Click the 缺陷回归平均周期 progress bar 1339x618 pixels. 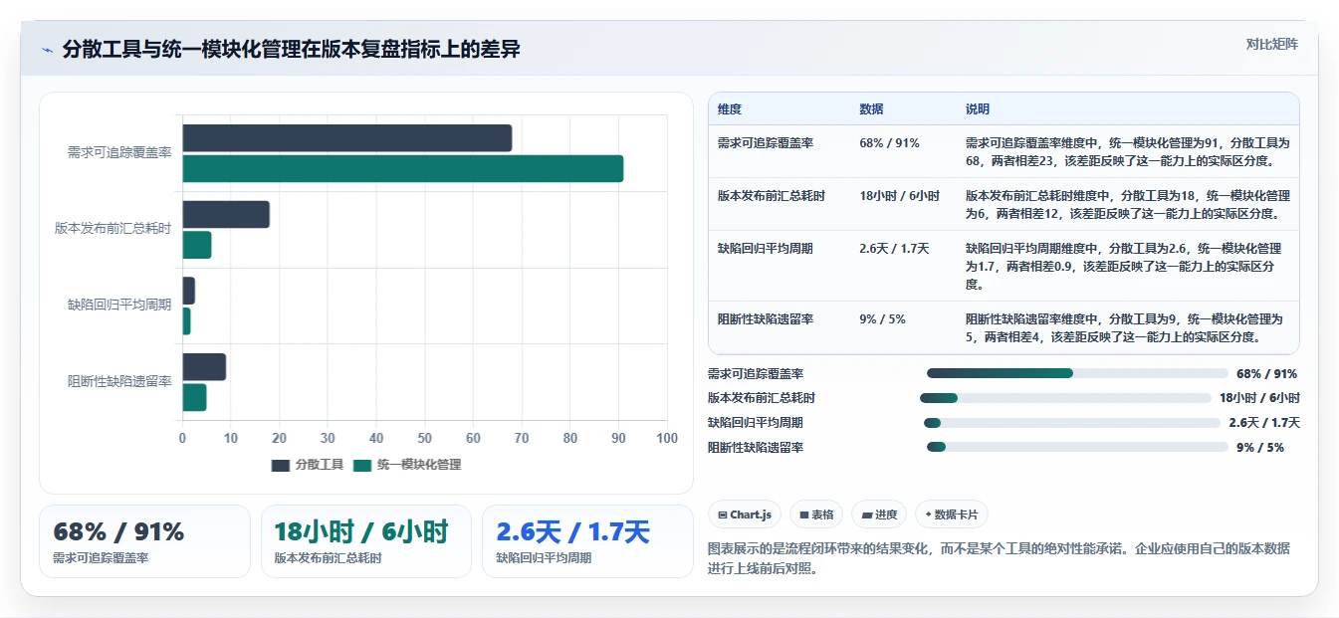(1071, 423)
